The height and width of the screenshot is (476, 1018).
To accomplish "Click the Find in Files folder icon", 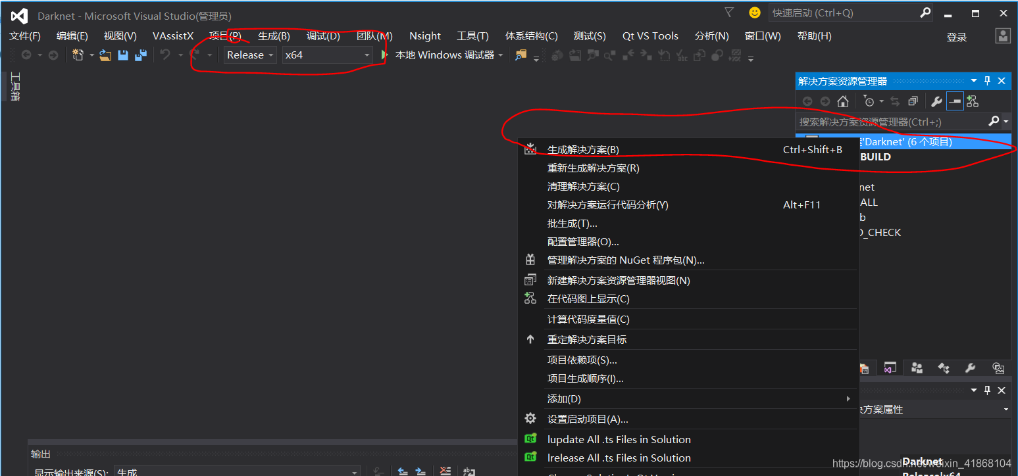I will pyautogui.click(x=521, y=55).
